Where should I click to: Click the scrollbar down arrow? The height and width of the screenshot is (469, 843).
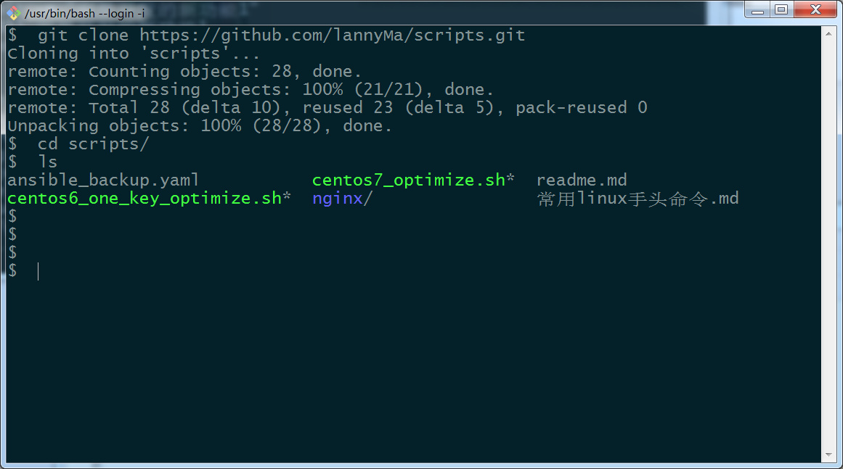(828, 455)
